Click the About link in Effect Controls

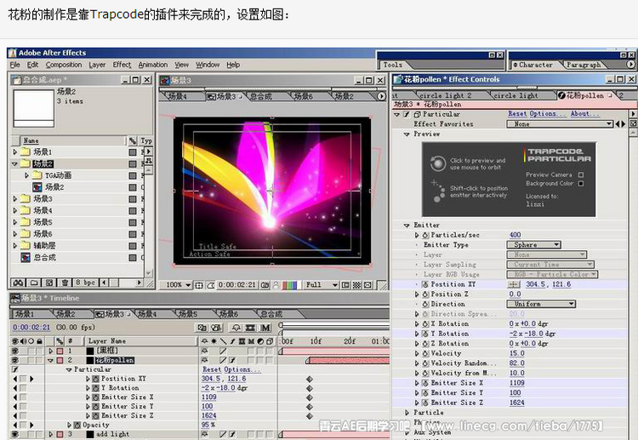tap(584, 114)
